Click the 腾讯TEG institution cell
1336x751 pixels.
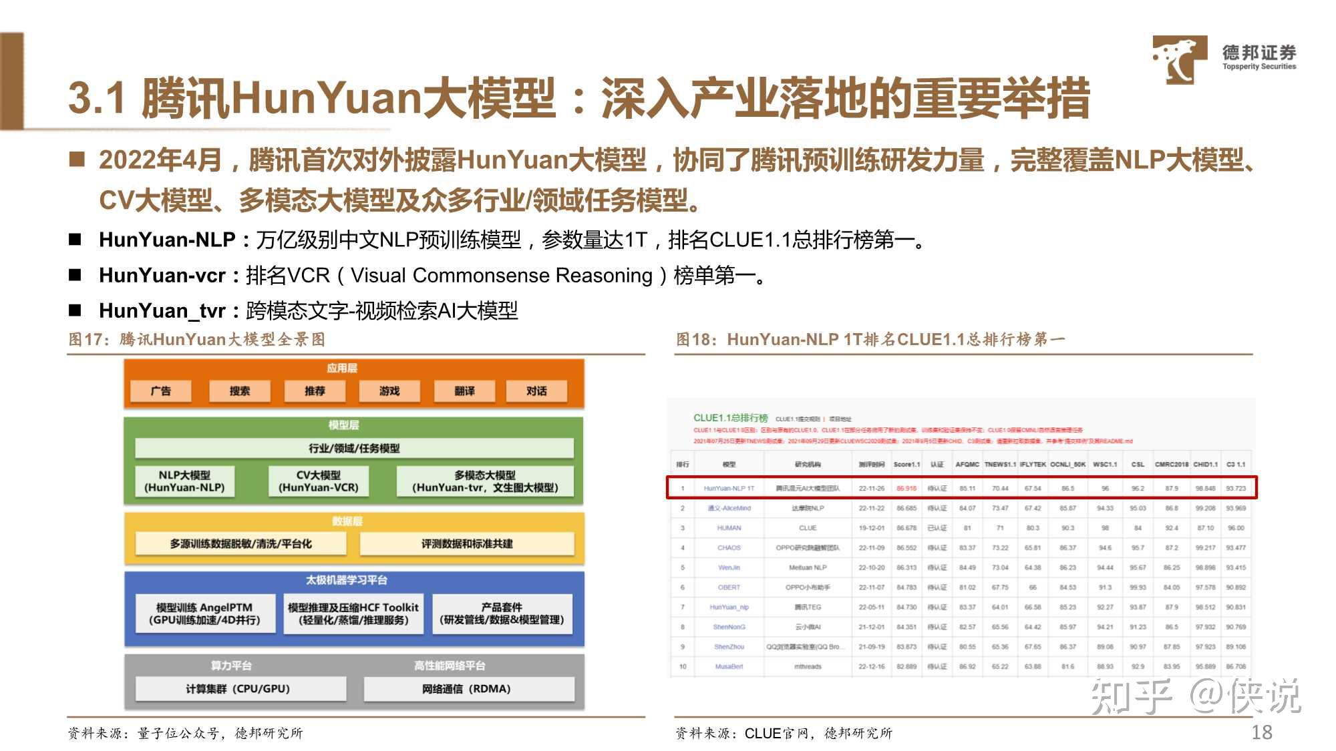point(808,607)
